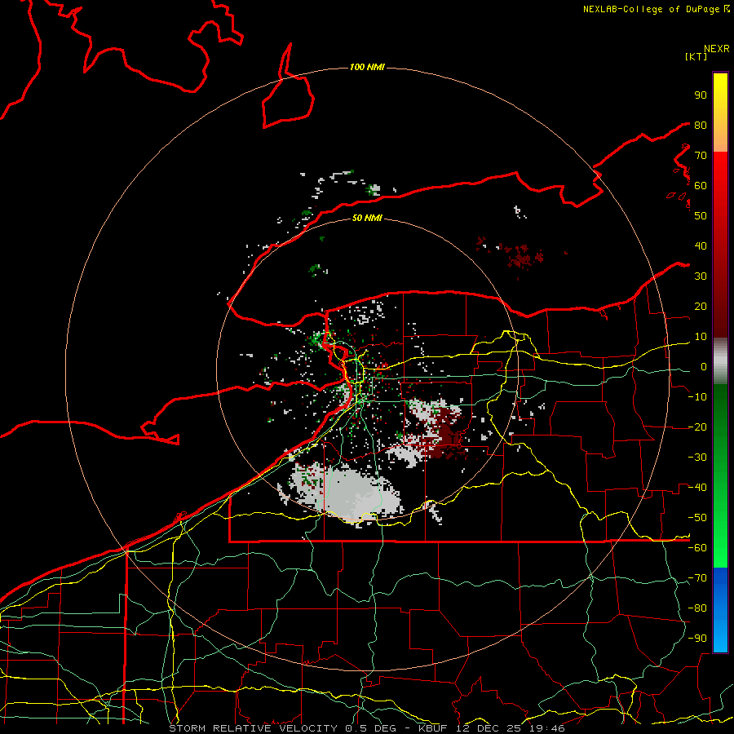Click the -10 value on velocity scale
This screenshot has width=734, height=734.
697,397
